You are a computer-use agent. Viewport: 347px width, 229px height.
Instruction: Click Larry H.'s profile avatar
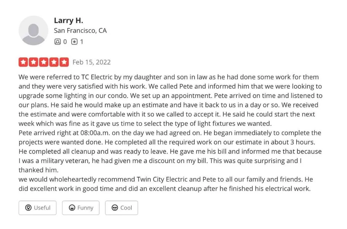33,31
